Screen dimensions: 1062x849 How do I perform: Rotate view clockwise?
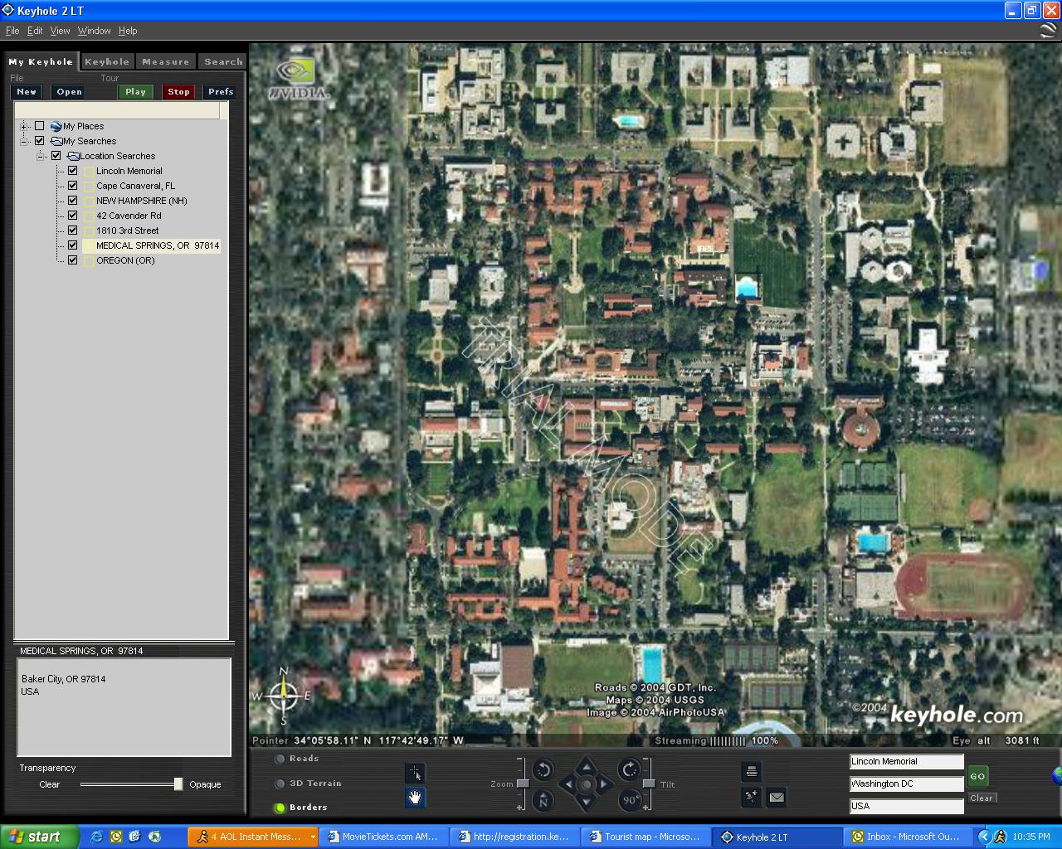pyautogui.click(x=630, y=770)
